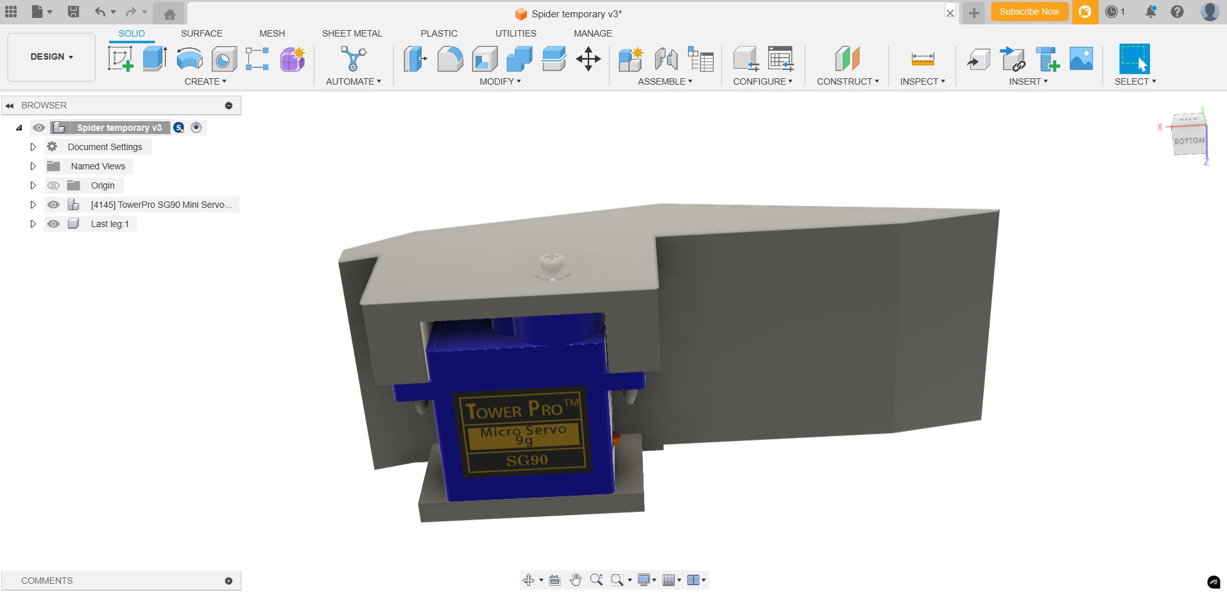Select the Joint tool
This screenshot has width=1227, height=594.
666,59
